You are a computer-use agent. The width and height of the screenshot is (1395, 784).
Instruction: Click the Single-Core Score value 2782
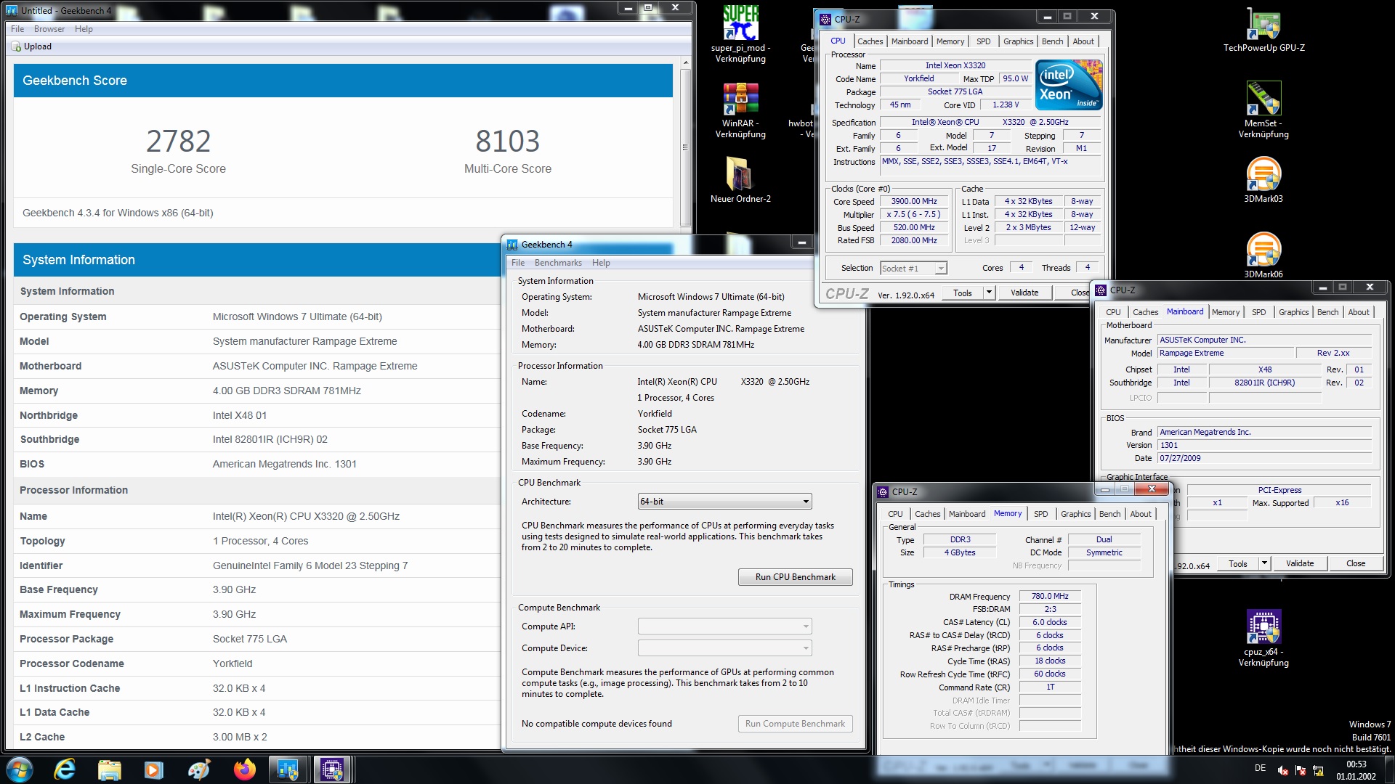click(x=178, y=141)
